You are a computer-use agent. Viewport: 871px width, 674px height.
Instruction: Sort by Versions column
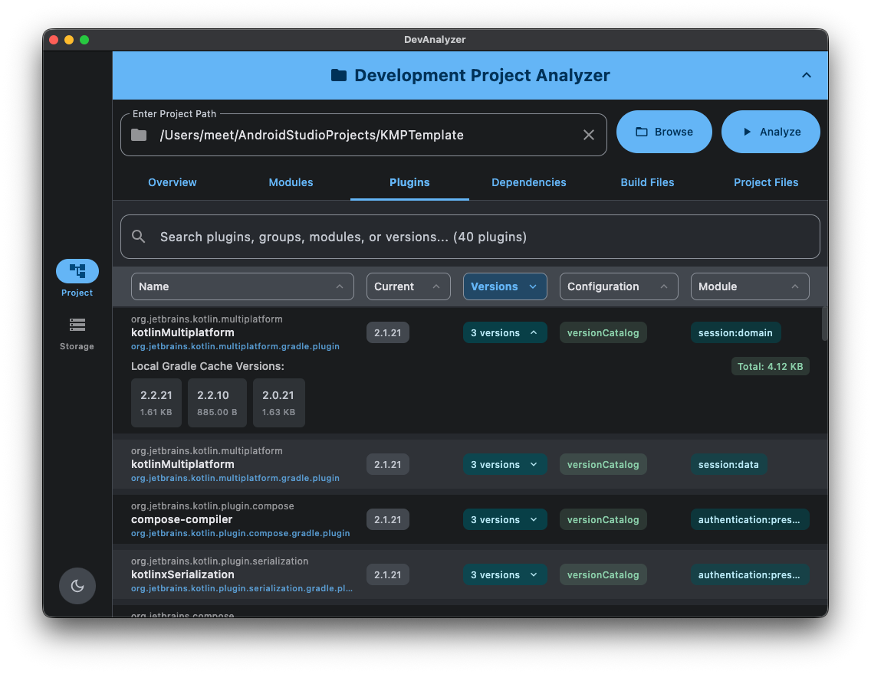tap(505, 286)
